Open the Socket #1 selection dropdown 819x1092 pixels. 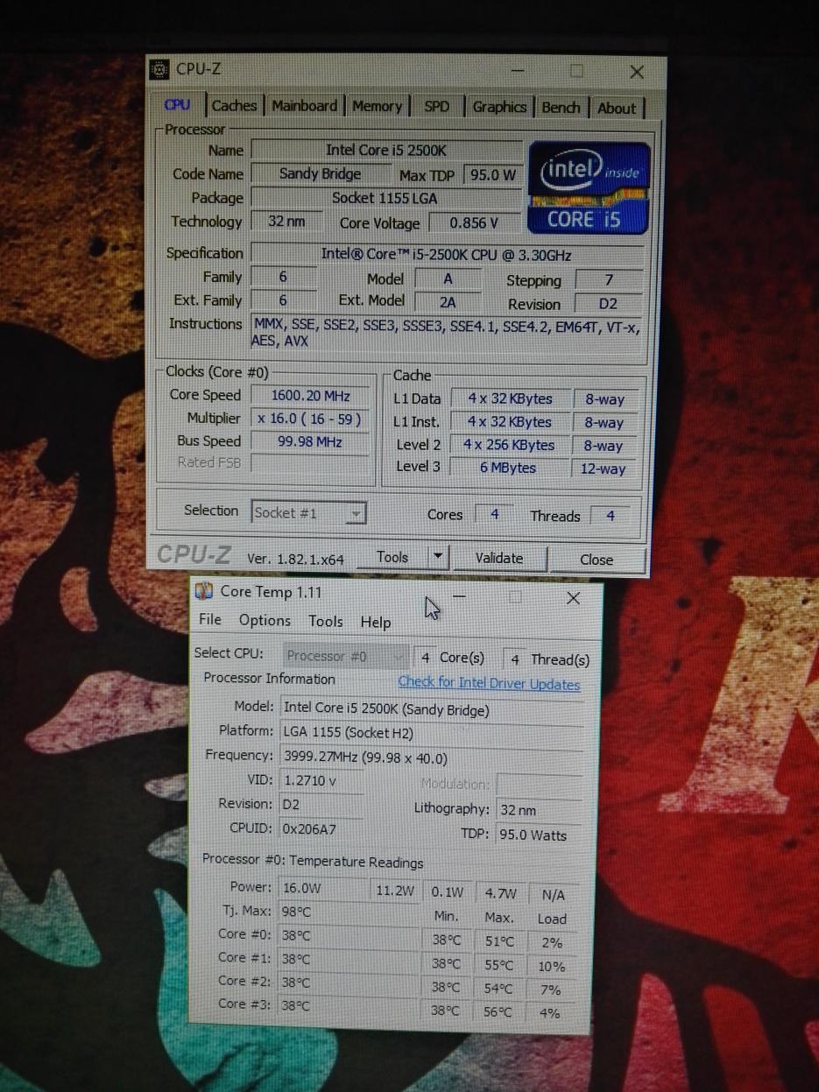tap(307, 513)
